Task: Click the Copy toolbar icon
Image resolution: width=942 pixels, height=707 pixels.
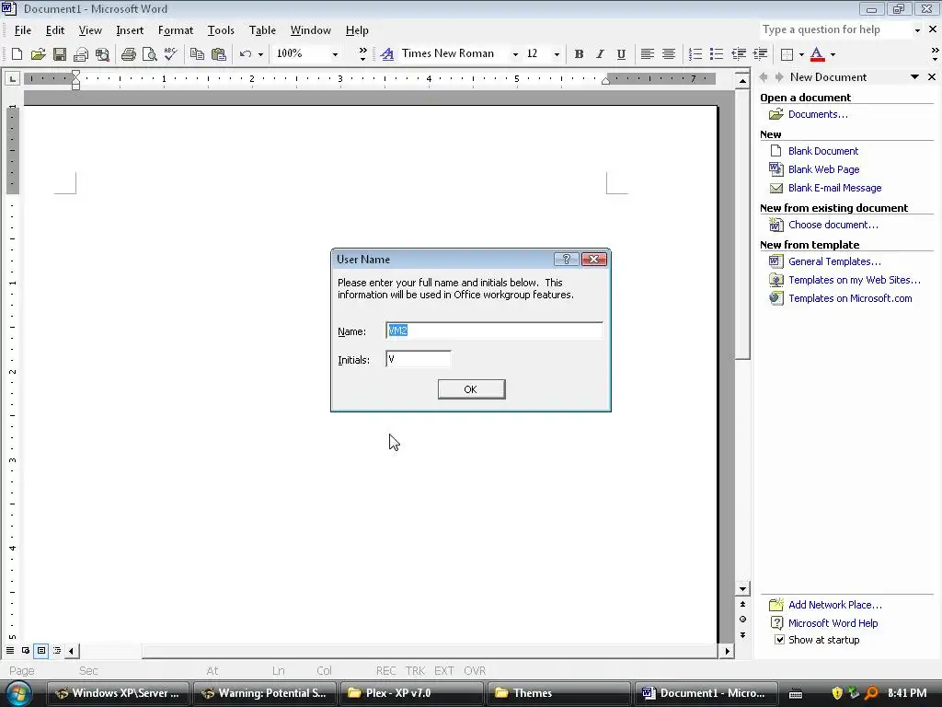Action: tap(197, 54)
